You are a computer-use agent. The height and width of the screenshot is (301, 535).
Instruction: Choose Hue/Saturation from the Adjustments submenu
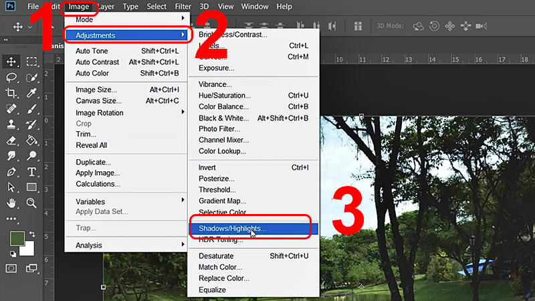click(x=224, y=96)
